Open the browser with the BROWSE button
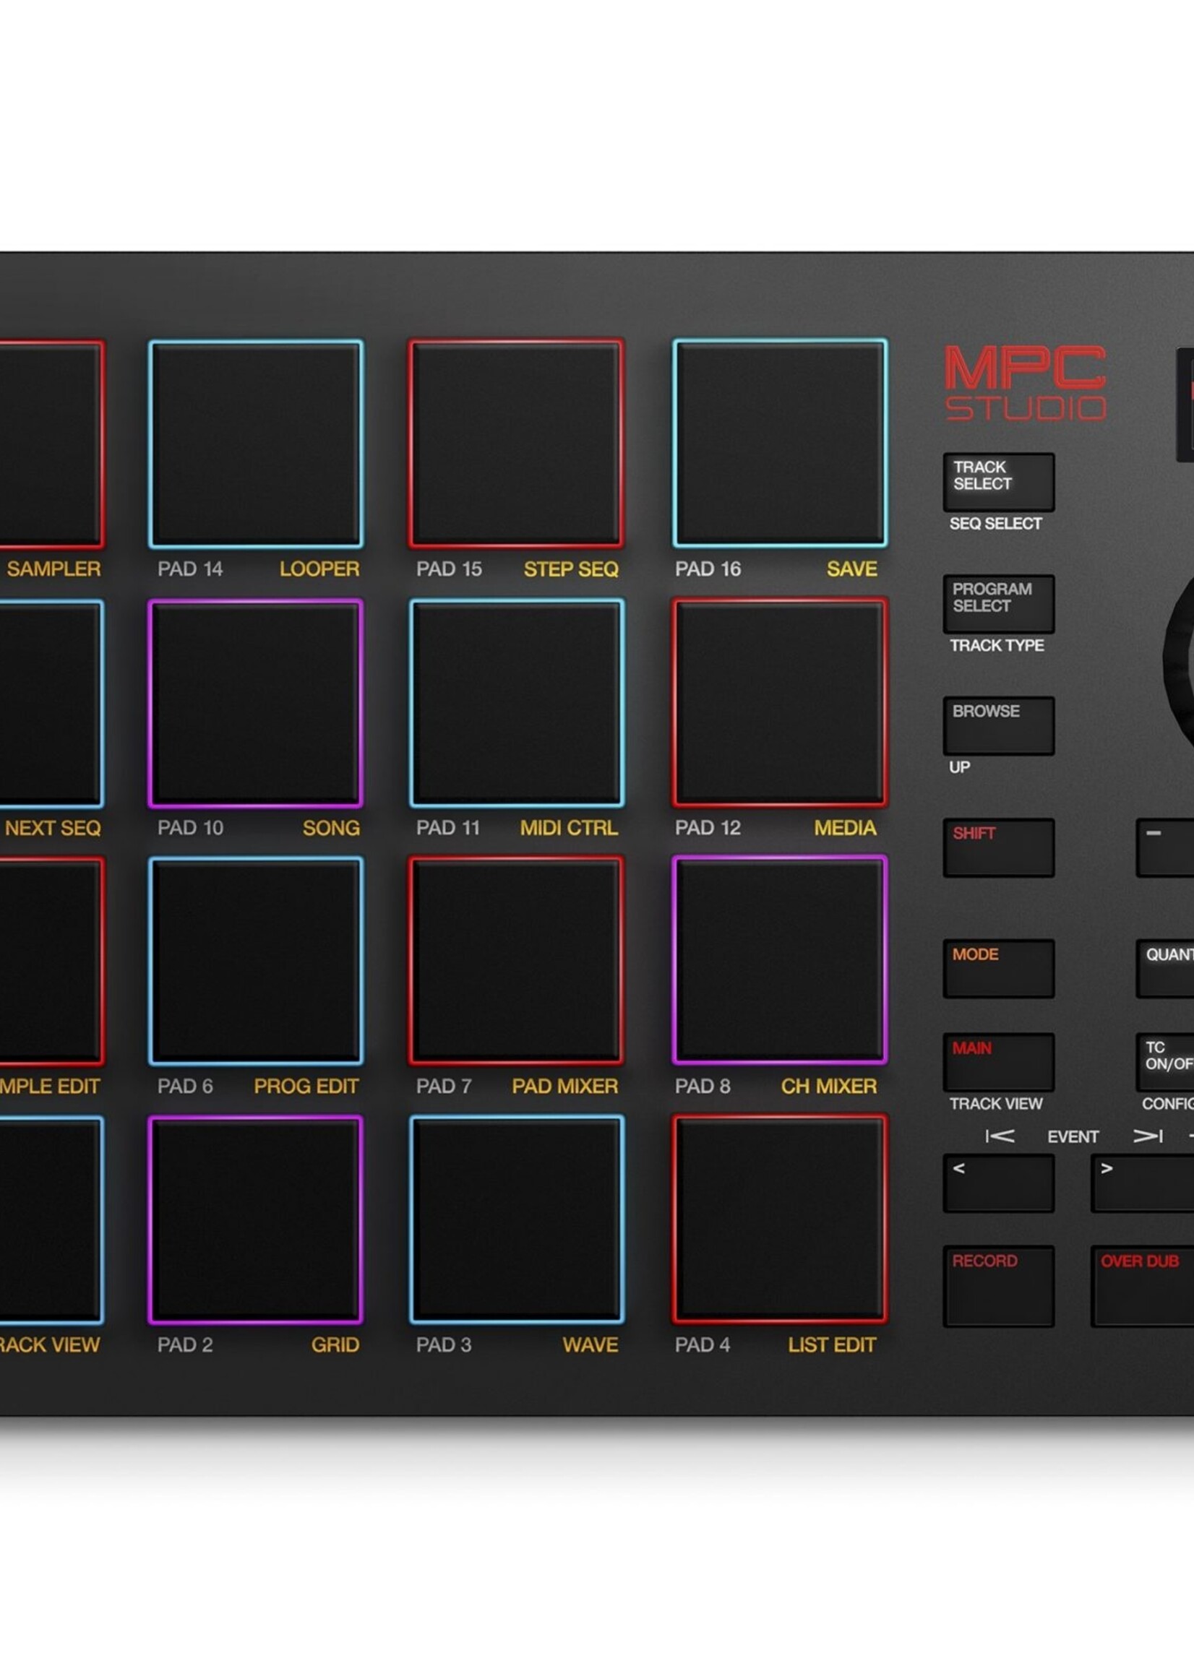The image size is (1194, 1671). [998, 726]
